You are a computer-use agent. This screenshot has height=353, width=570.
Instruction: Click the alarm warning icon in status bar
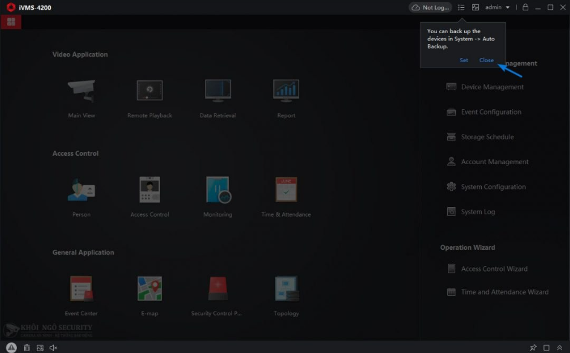(11, 348)
